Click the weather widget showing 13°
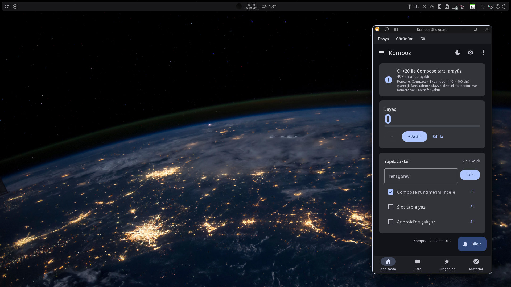Image resolution: width=511 pixels, height=287 pixels. click(269, 6)
